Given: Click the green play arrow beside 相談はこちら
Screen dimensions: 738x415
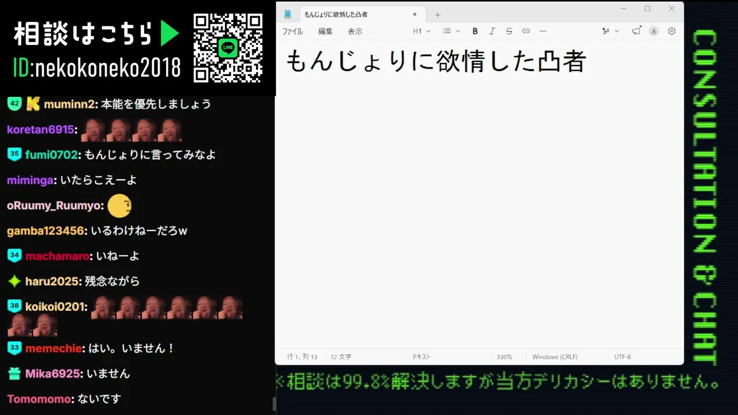Looking at the screenshot, I should (x=170, y=35).
